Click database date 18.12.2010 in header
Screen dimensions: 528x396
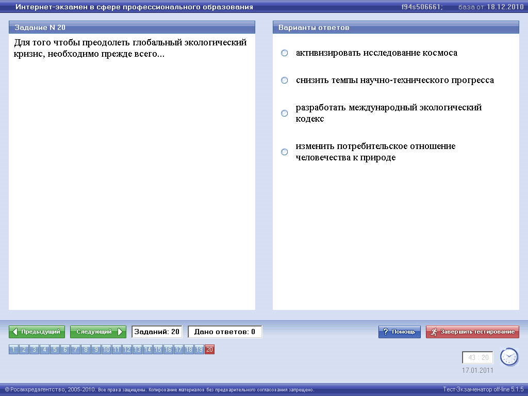coord(505,7)
